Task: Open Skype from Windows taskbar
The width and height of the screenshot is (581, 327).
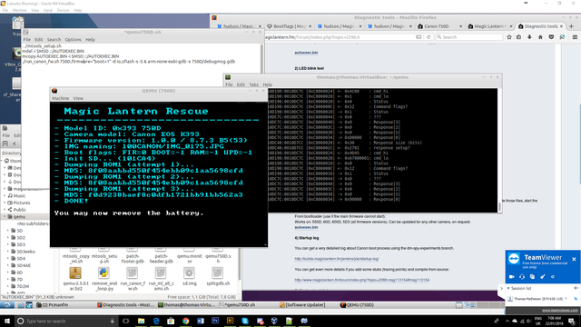Action: [245, 321]
